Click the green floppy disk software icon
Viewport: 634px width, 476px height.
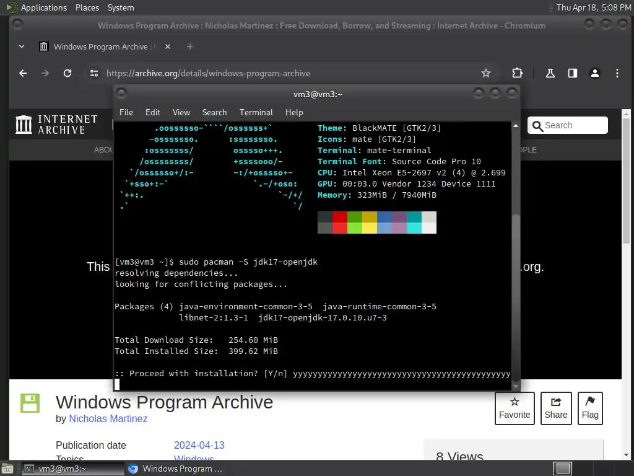point(30,403)
